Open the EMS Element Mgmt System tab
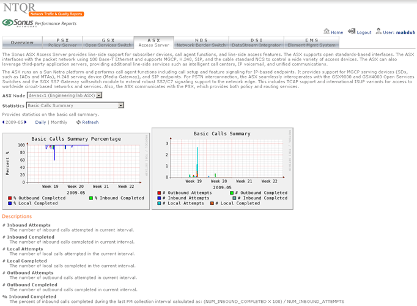 [x=311, y=42]
